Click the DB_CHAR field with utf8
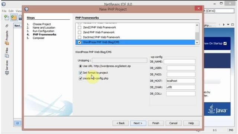This screenshot has width=238, height=134. 181,87
